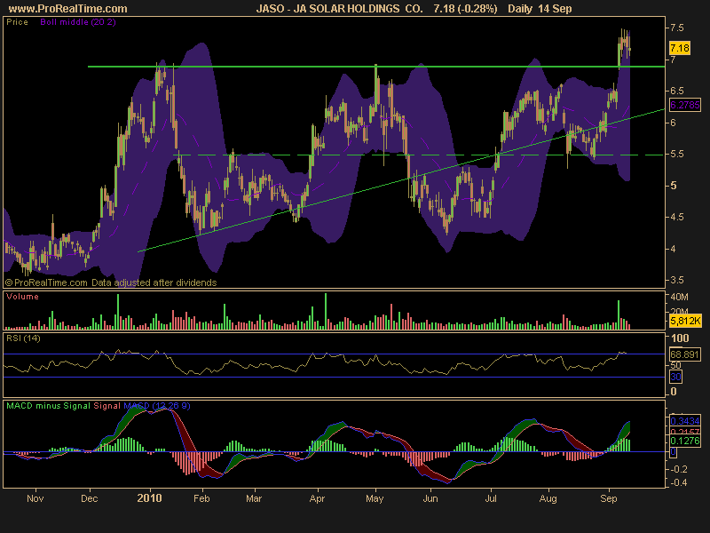Click the 68.891 RSI value tag
Image resolution: width=710 pixels, height=533 pixels.
[684, 354]
